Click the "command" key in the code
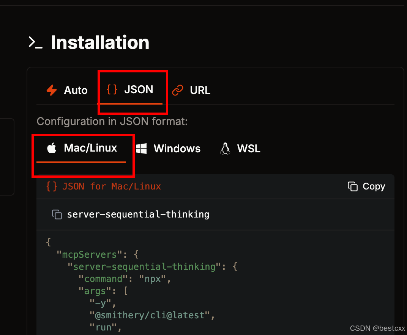Viewport: 407px width, 335px height. click(x=103, y=279)
